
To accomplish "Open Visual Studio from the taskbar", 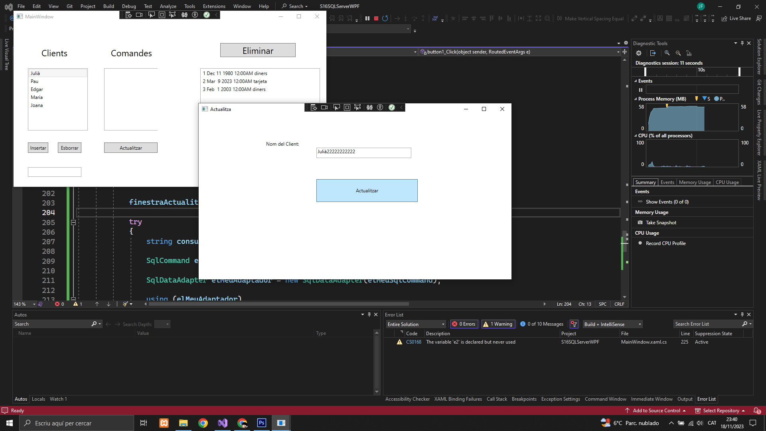I will point(223,423).
